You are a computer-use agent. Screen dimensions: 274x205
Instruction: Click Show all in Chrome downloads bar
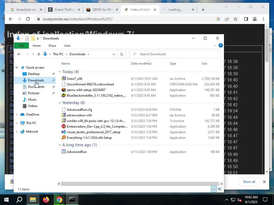click(x=249, y=182)
